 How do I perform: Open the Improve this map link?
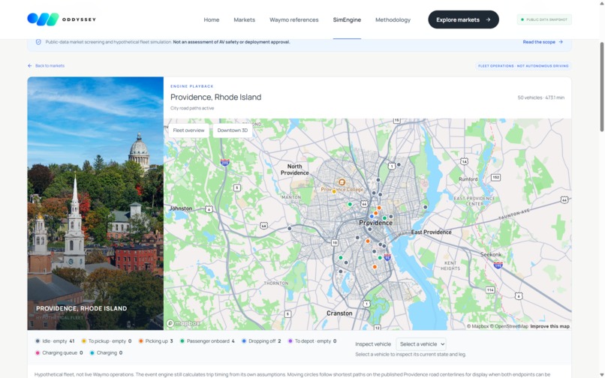(549, 326)
